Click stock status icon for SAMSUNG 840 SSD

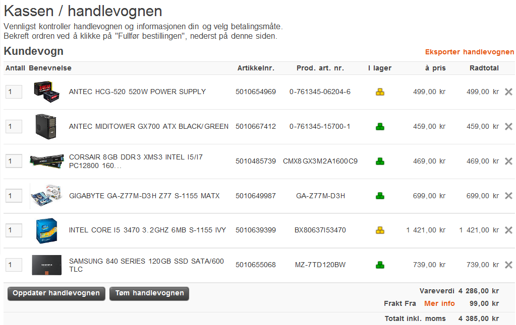[380, 265]
